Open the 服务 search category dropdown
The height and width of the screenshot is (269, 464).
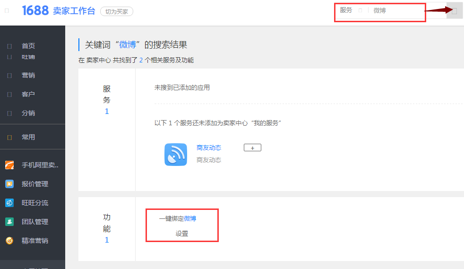pyautogui.click(x=351, y=10)
